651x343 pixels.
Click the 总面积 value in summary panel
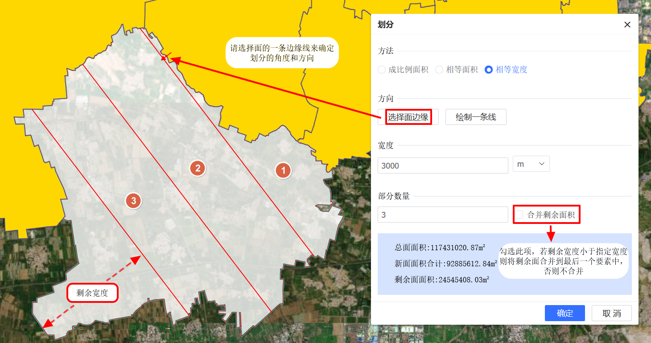(x=440, y=248)
